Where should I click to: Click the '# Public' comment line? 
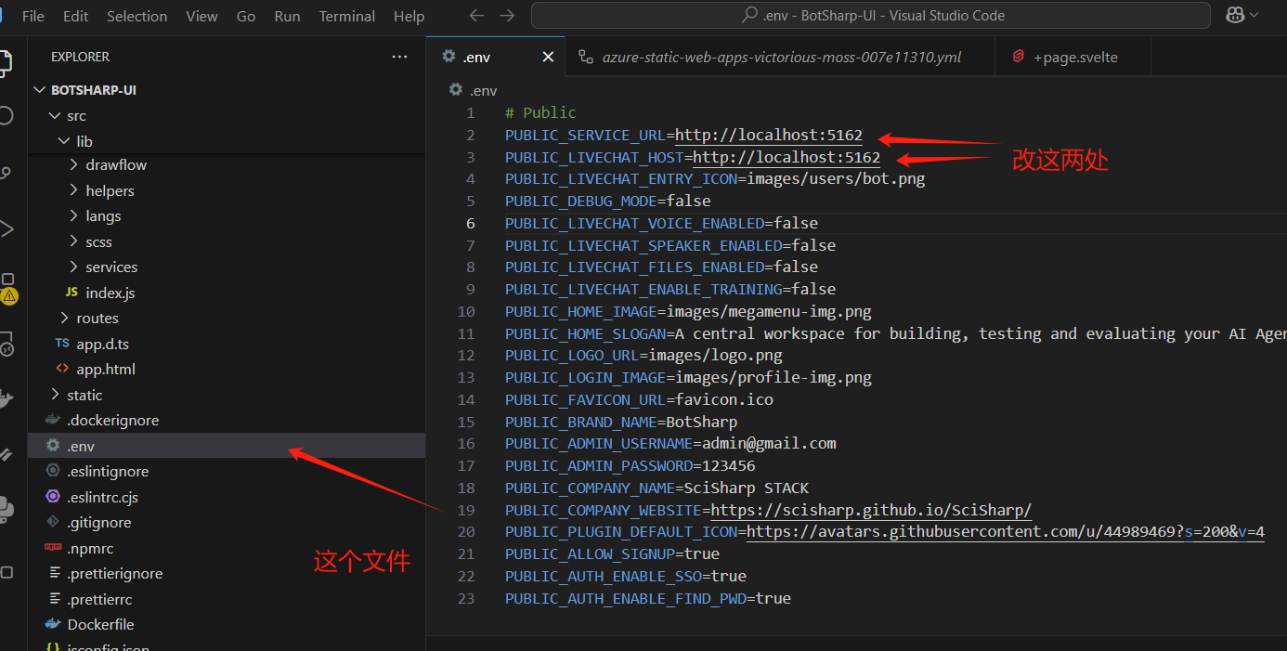pyautogui.click(x=540, y=113)
